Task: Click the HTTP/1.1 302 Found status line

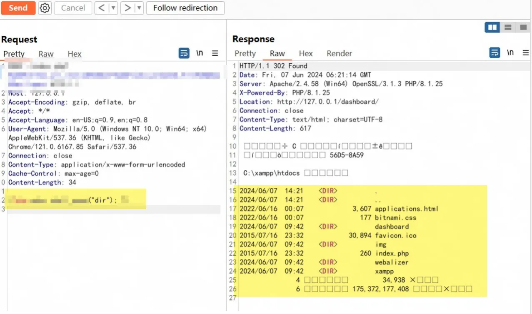Action: (273, 66)
